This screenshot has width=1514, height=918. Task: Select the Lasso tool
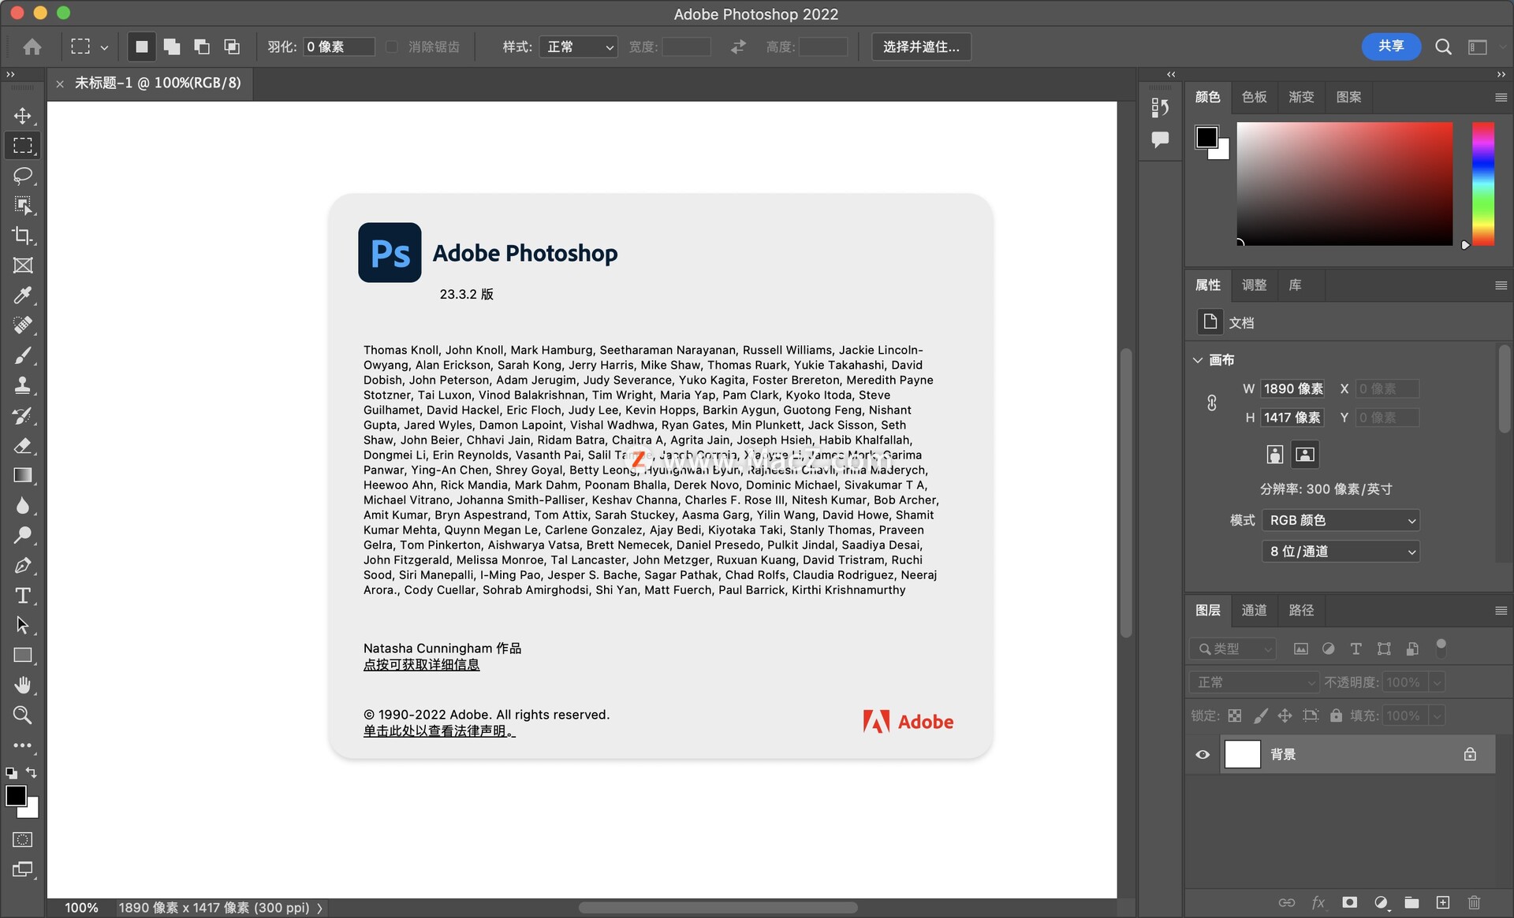pyautogui.click(x=23, y=176)
